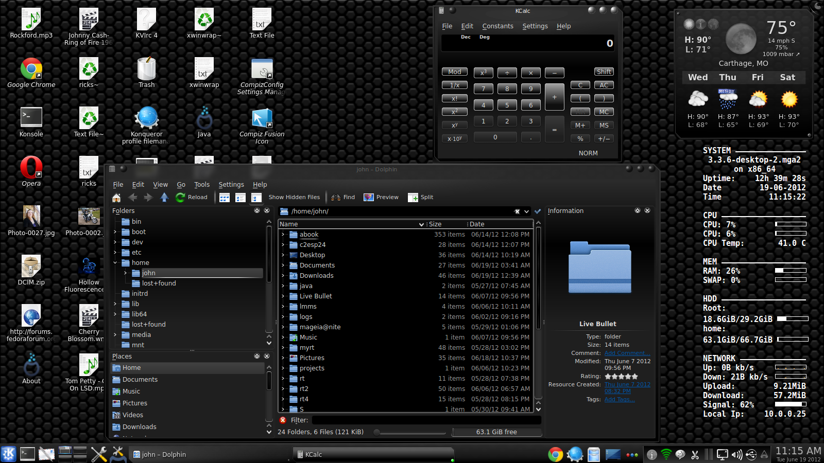The width and height of the screenshot is (824, 463).
Task: Go to Home folder in Dolphin toolbar
Action: (116, 198)
